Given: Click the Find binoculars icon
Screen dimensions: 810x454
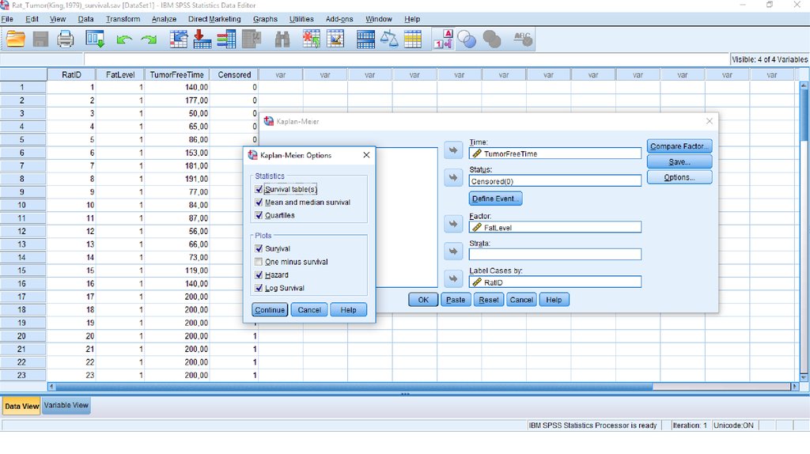Looking at the screenshot, I should point(282,39).
